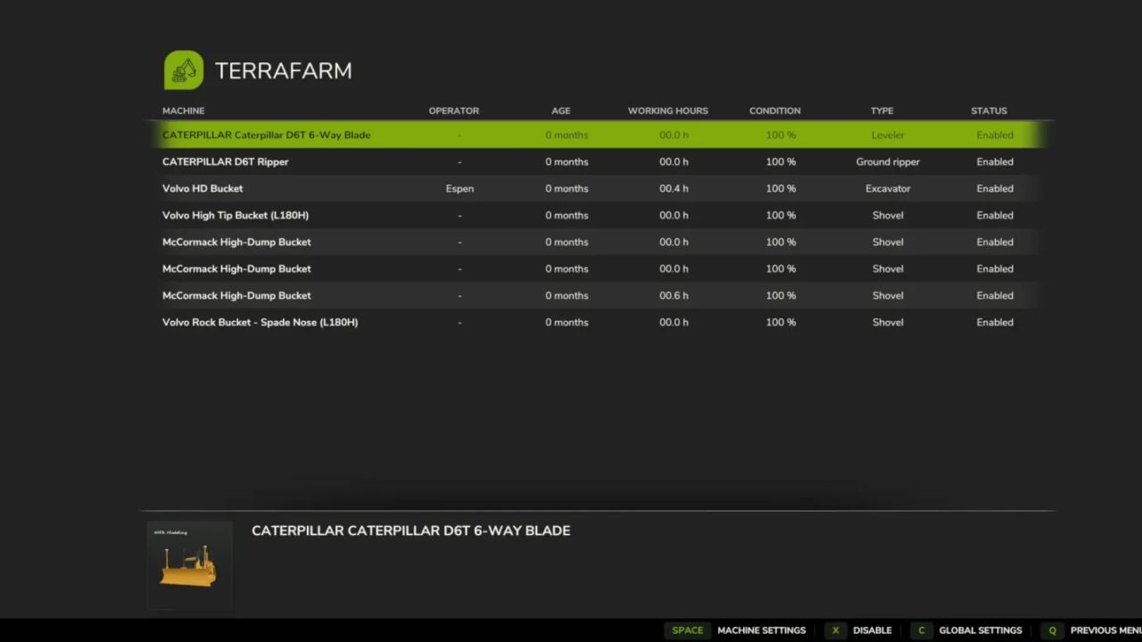Sort by Working Hours column header

667,111
